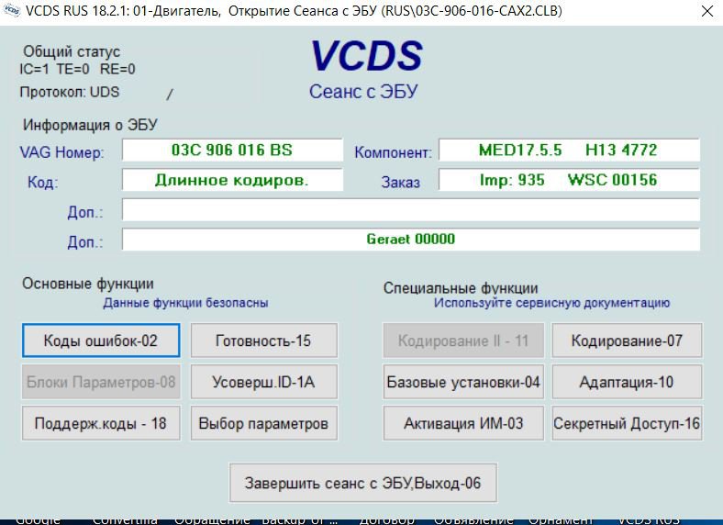This screenshot has width=723, height=525.
Task: Click Используйте сервисную документацию note
Action: (x=552, y=303)
